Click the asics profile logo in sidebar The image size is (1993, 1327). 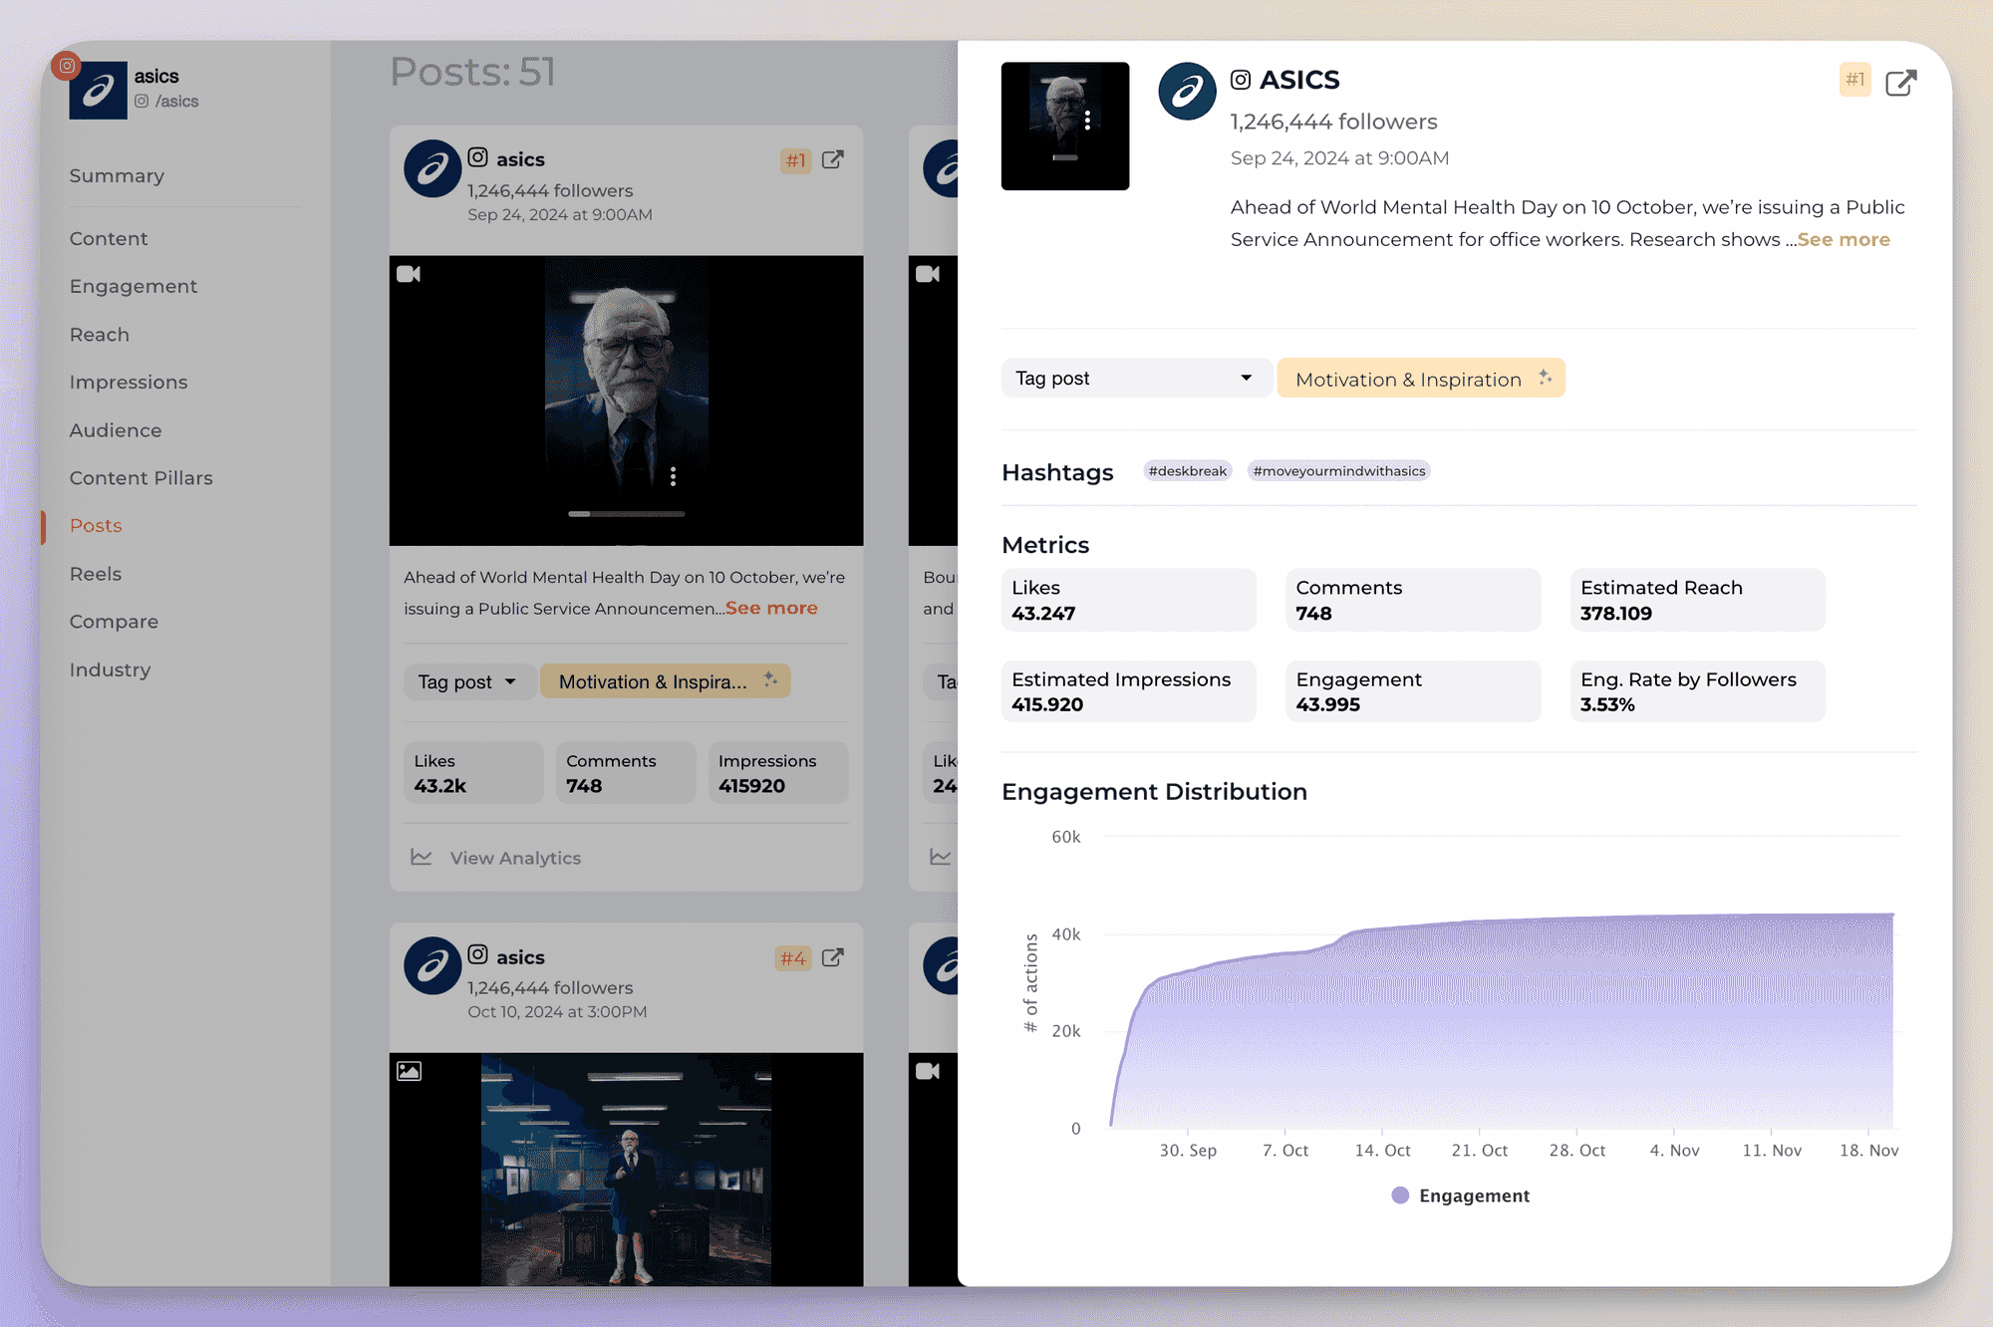click(98, 91)
